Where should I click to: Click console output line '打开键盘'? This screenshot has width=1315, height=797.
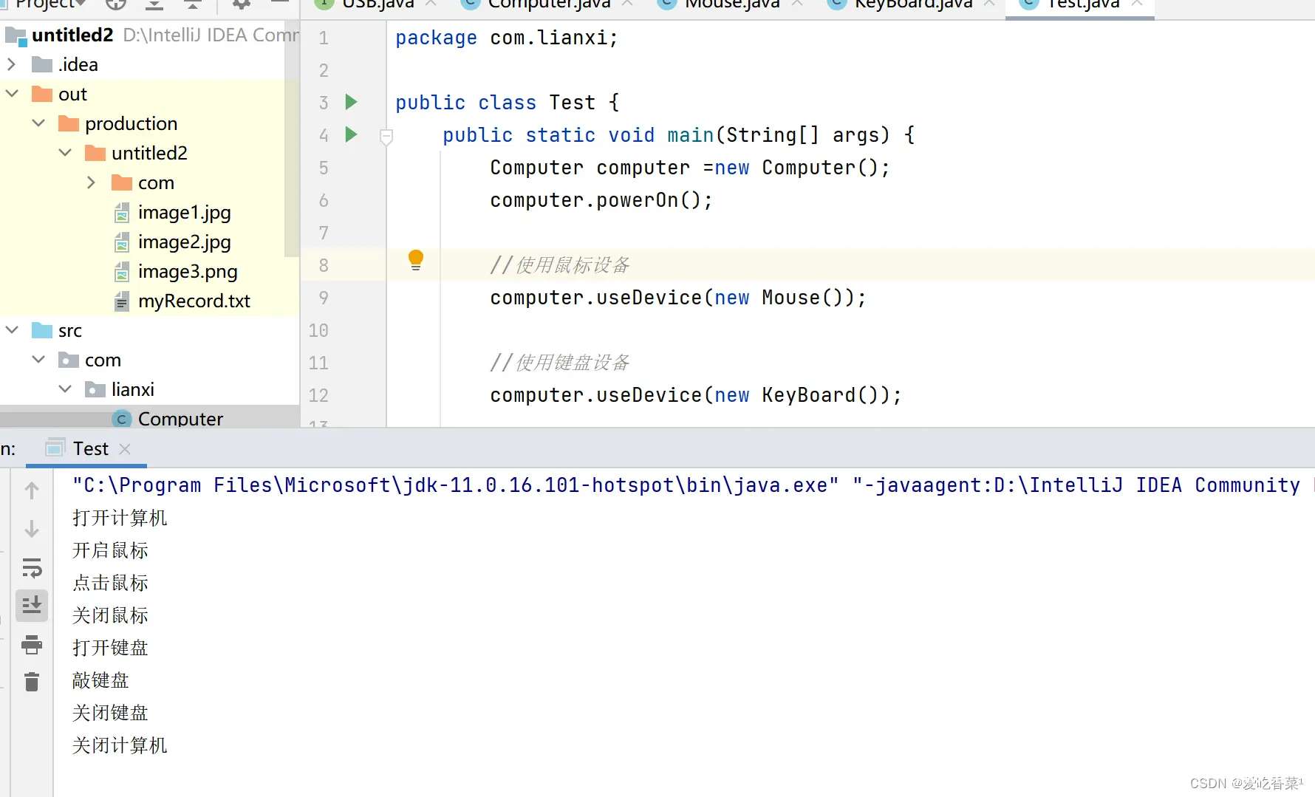110,648
